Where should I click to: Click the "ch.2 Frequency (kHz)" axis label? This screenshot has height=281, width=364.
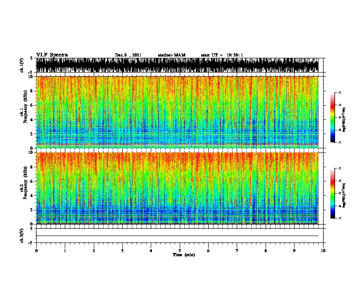[23, 183]
